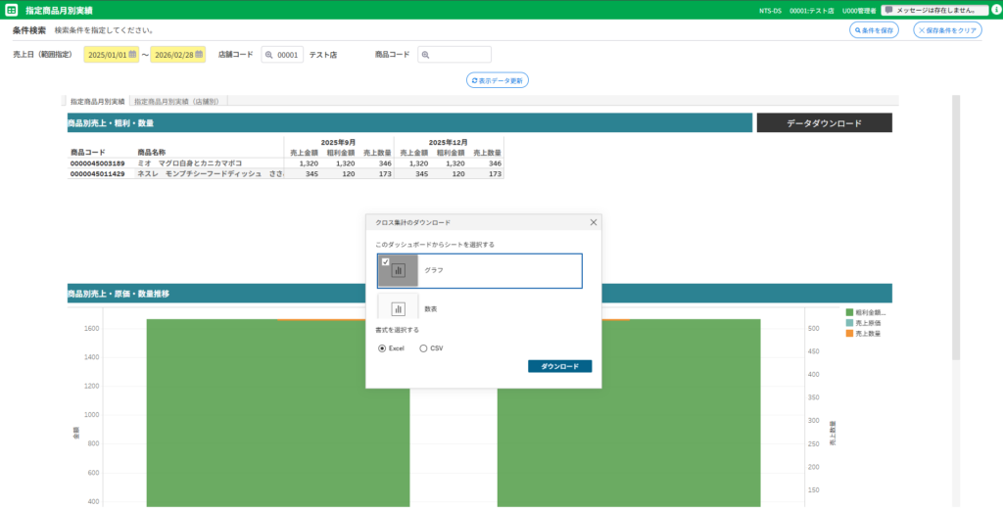Select the 数表 sheet row label
The width and height of the screenshot is (1003, 509).
point(431,309)
